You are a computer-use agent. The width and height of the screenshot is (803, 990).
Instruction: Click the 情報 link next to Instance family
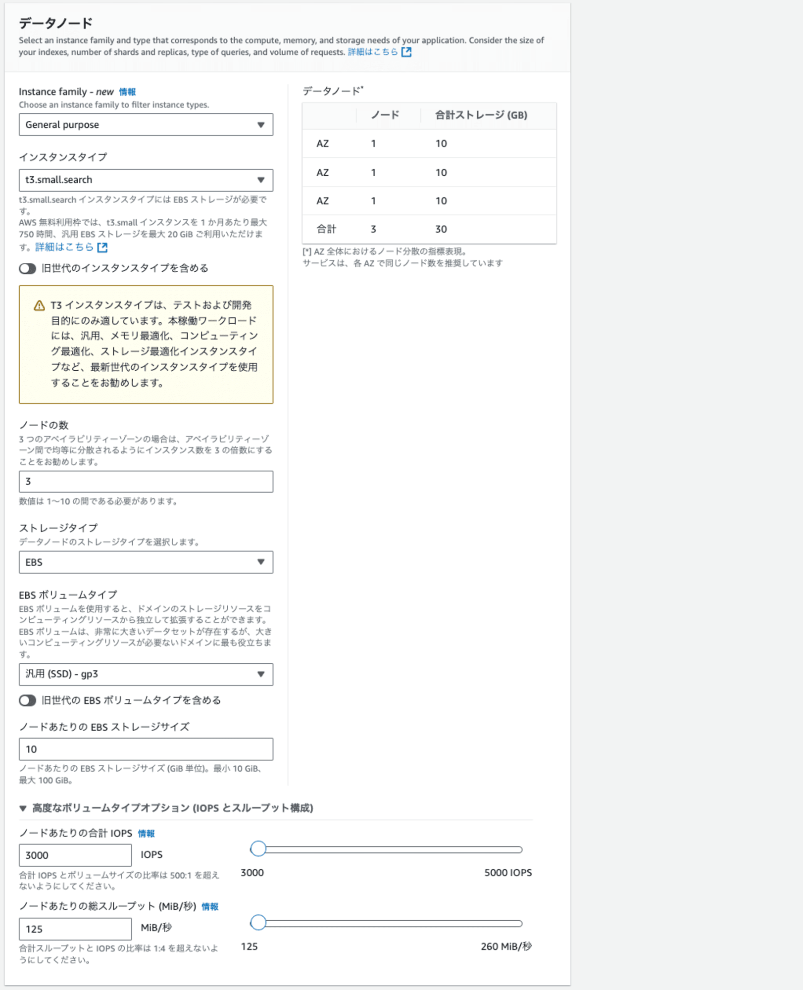[127, 92]
